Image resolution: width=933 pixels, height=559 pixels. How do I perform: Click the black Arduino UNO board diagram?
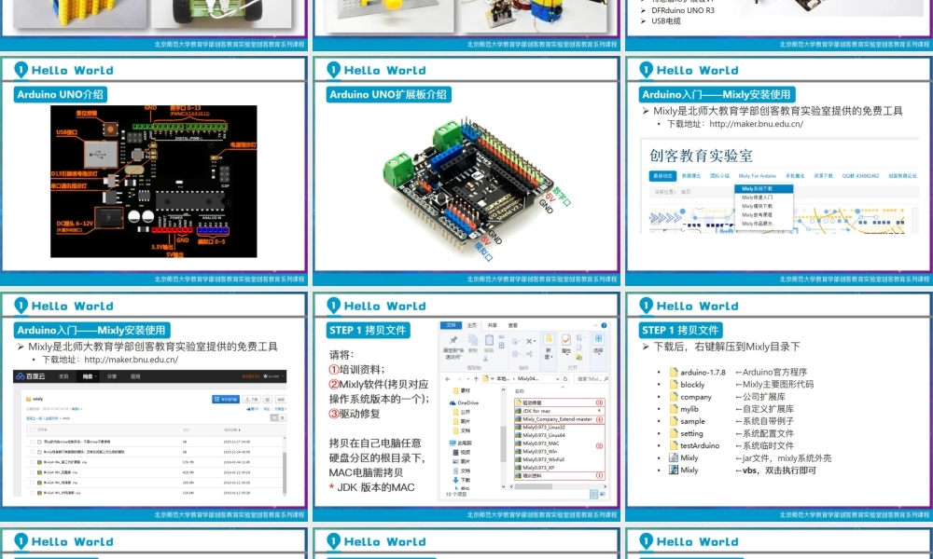tap(154, 181)
